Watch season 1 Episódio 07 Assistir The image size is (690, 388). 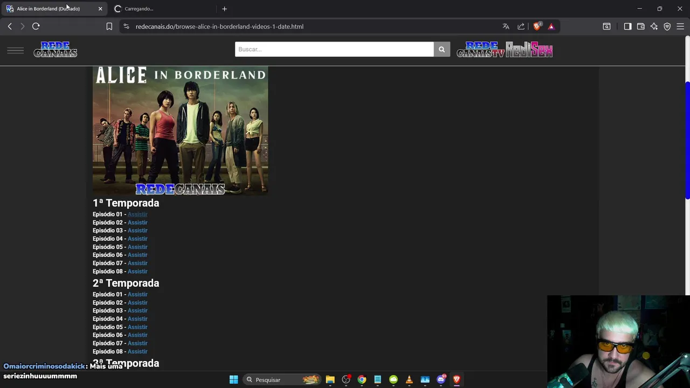pyautogui.click(x=137, y=263)
